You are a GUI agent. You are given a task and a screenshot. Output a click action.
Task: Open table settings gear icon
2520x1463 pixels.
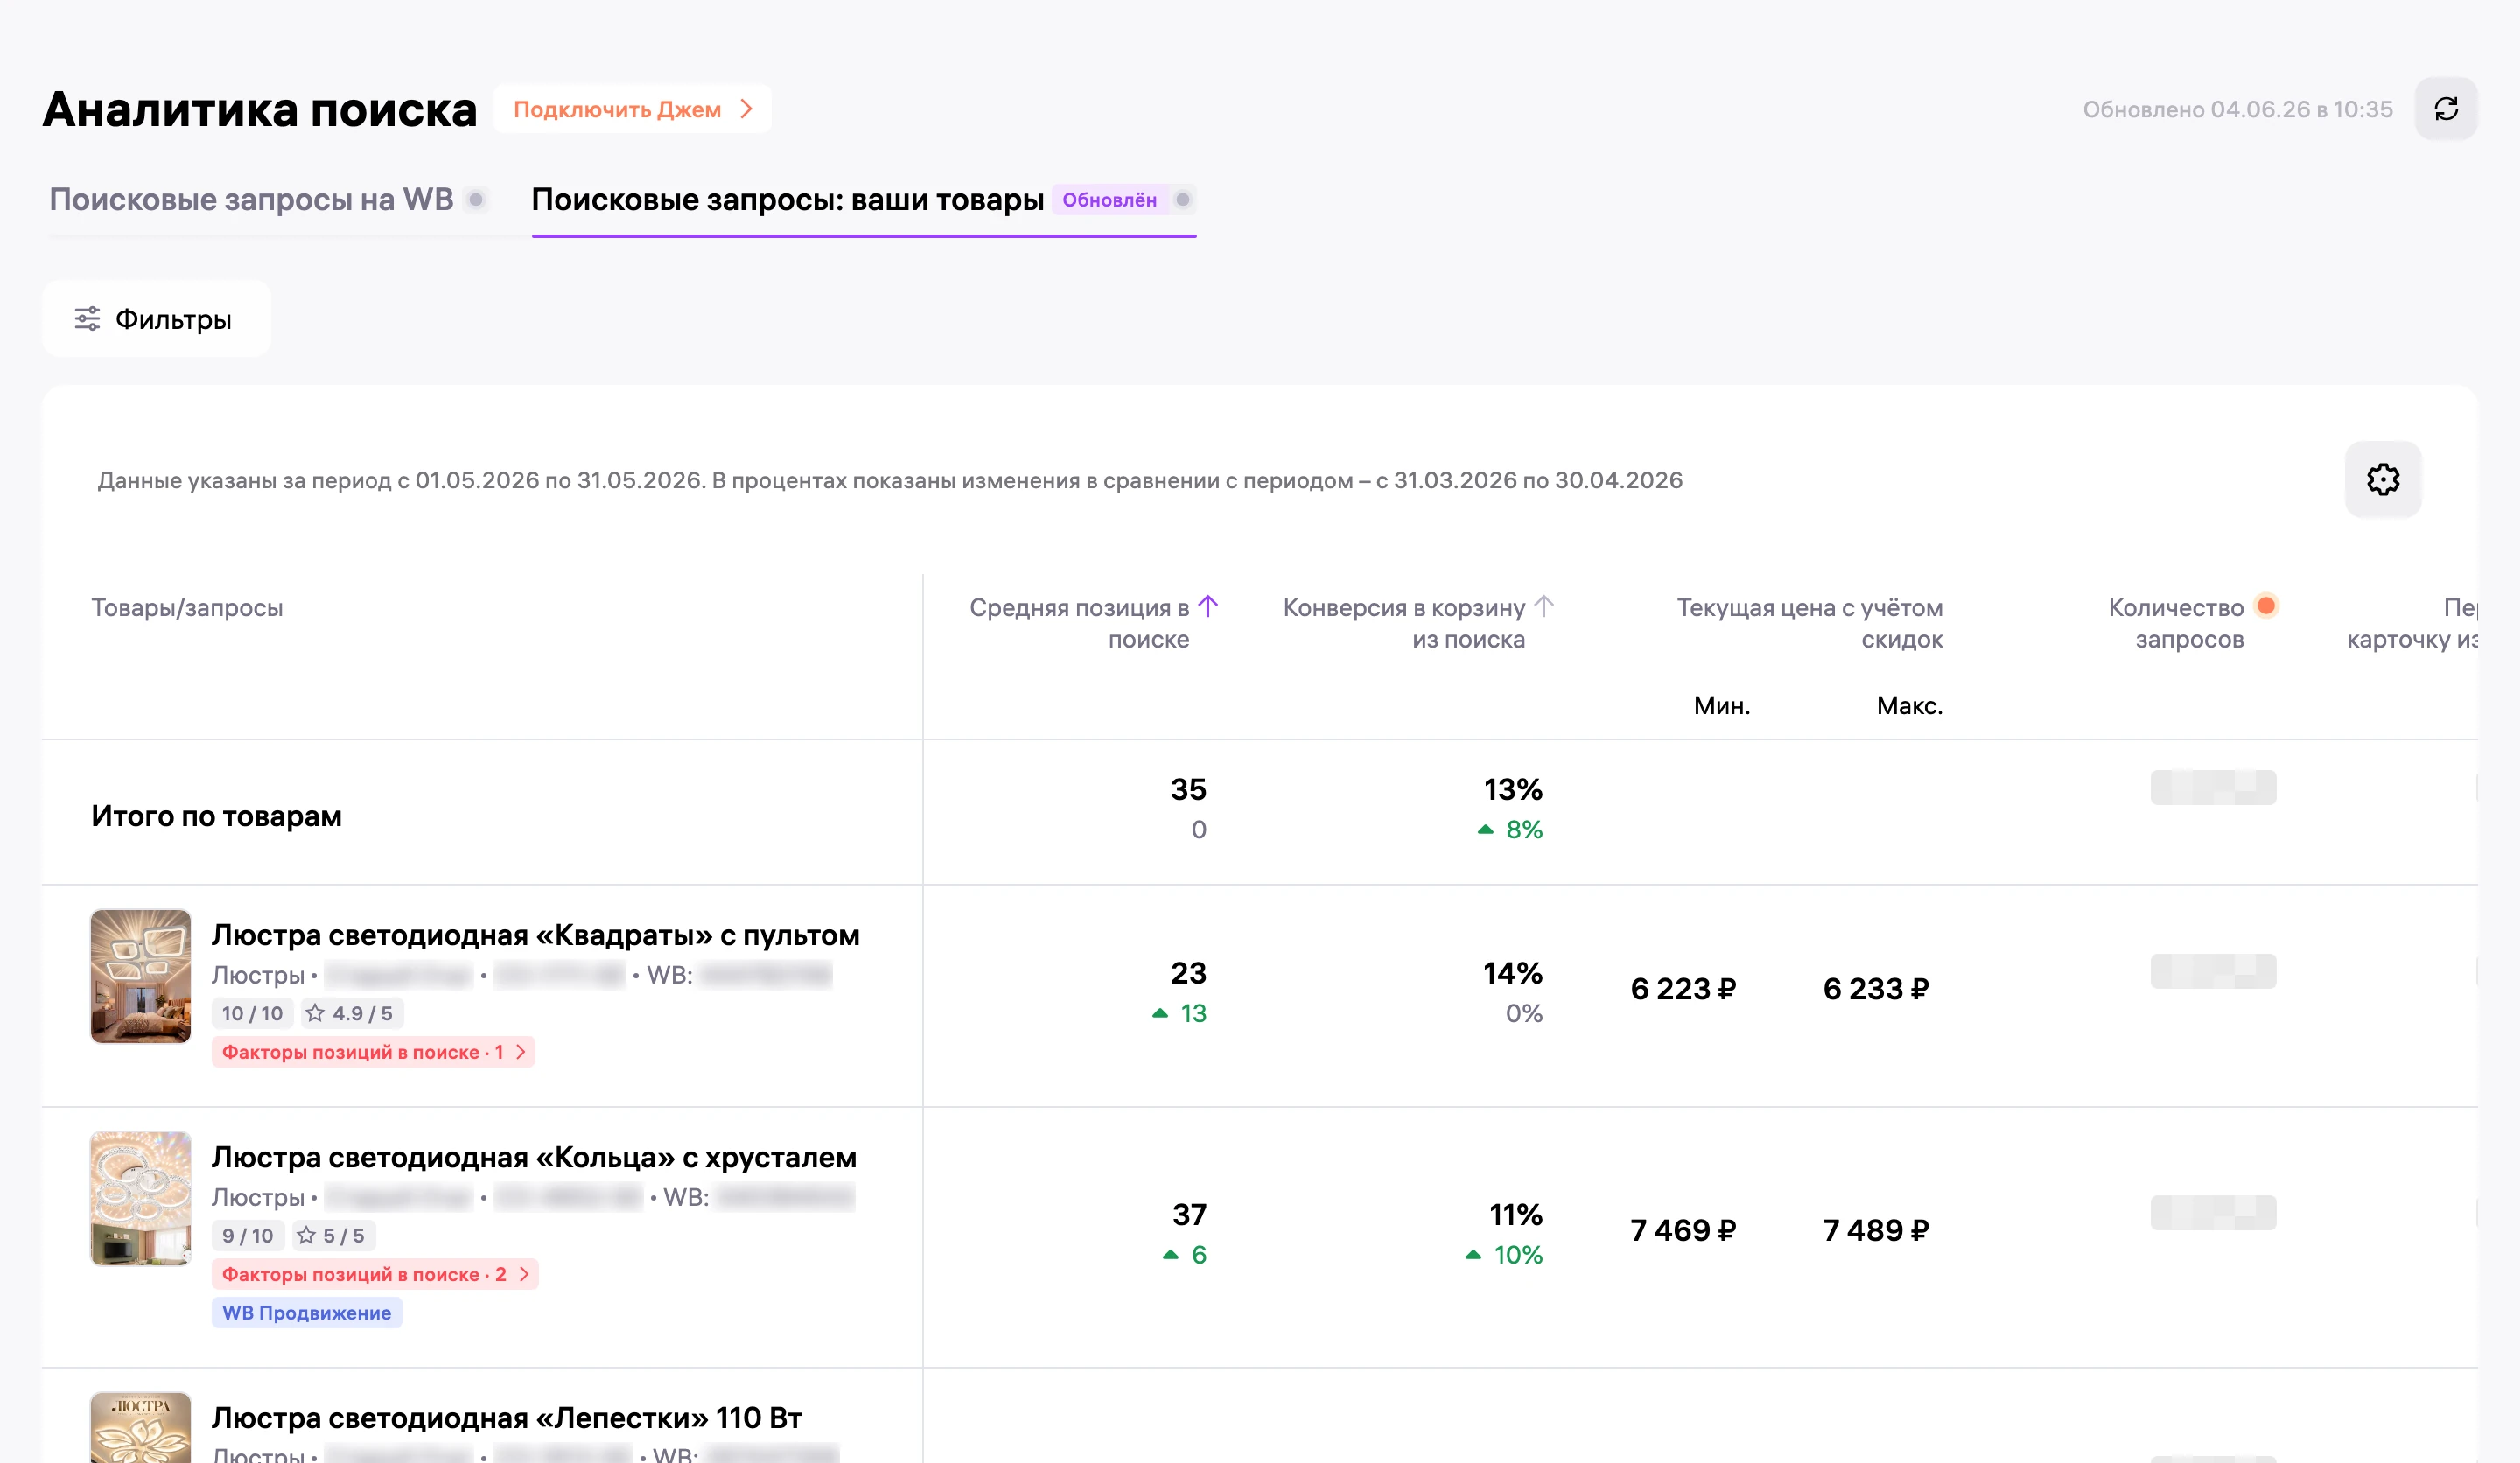(2382, 480)
